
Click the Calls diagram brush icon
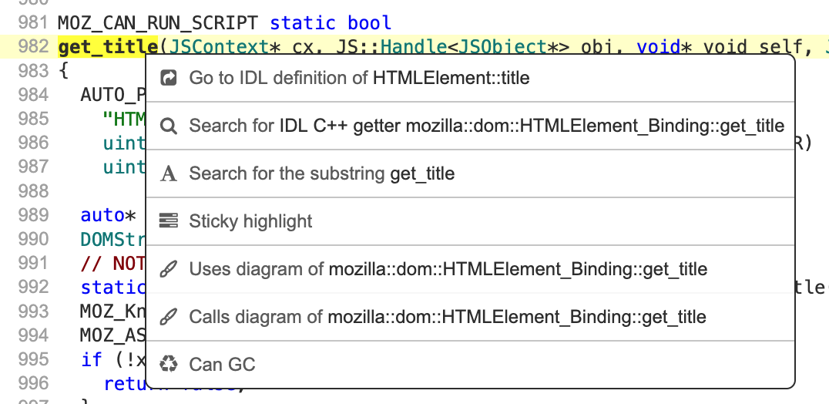pos(168,317)
